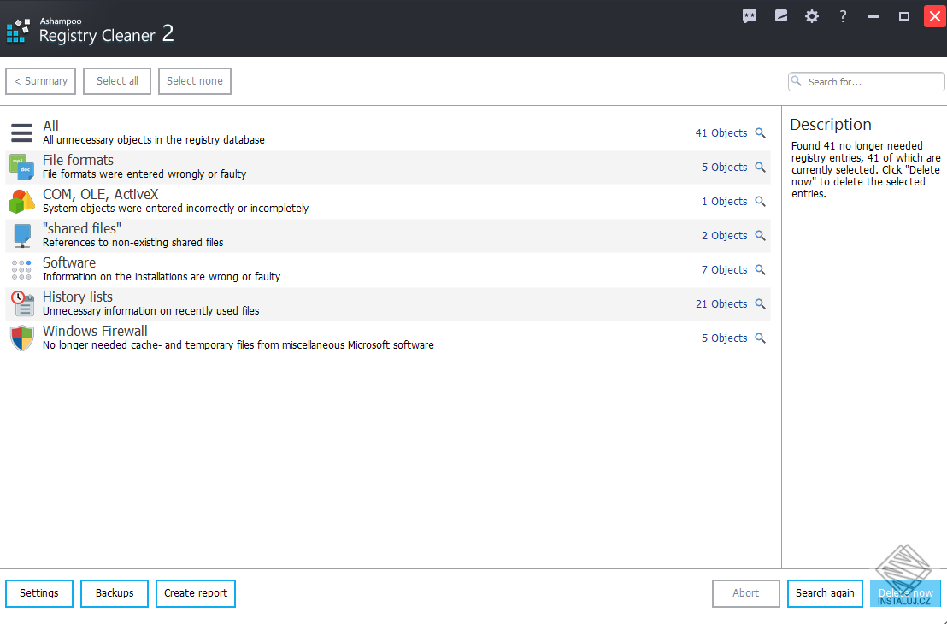
Task: Open the Software category icon
Action: pyautogui.click(x=21, y=269)
